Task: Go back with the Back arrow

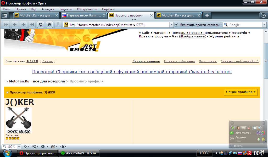Action: tap(15, 25)
